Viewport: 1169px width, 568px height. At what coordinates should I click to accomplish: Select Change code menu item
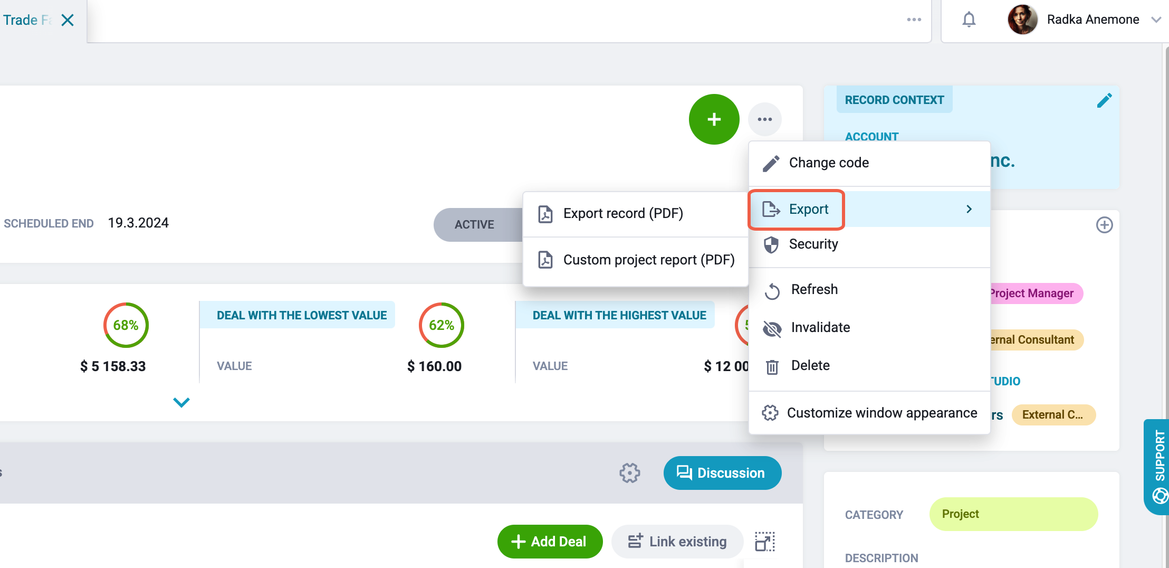pos(869,163)
